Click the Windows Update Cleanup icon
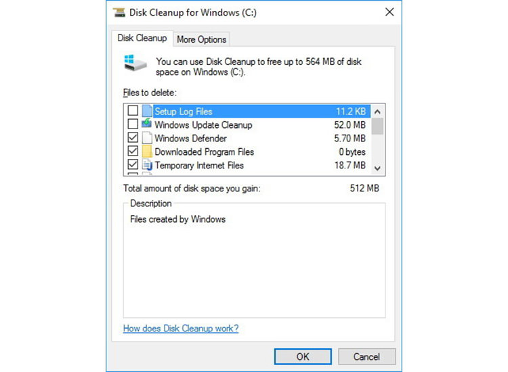This screenshot has width=508, height=372. pyautogui.click(x=146, y=125)
